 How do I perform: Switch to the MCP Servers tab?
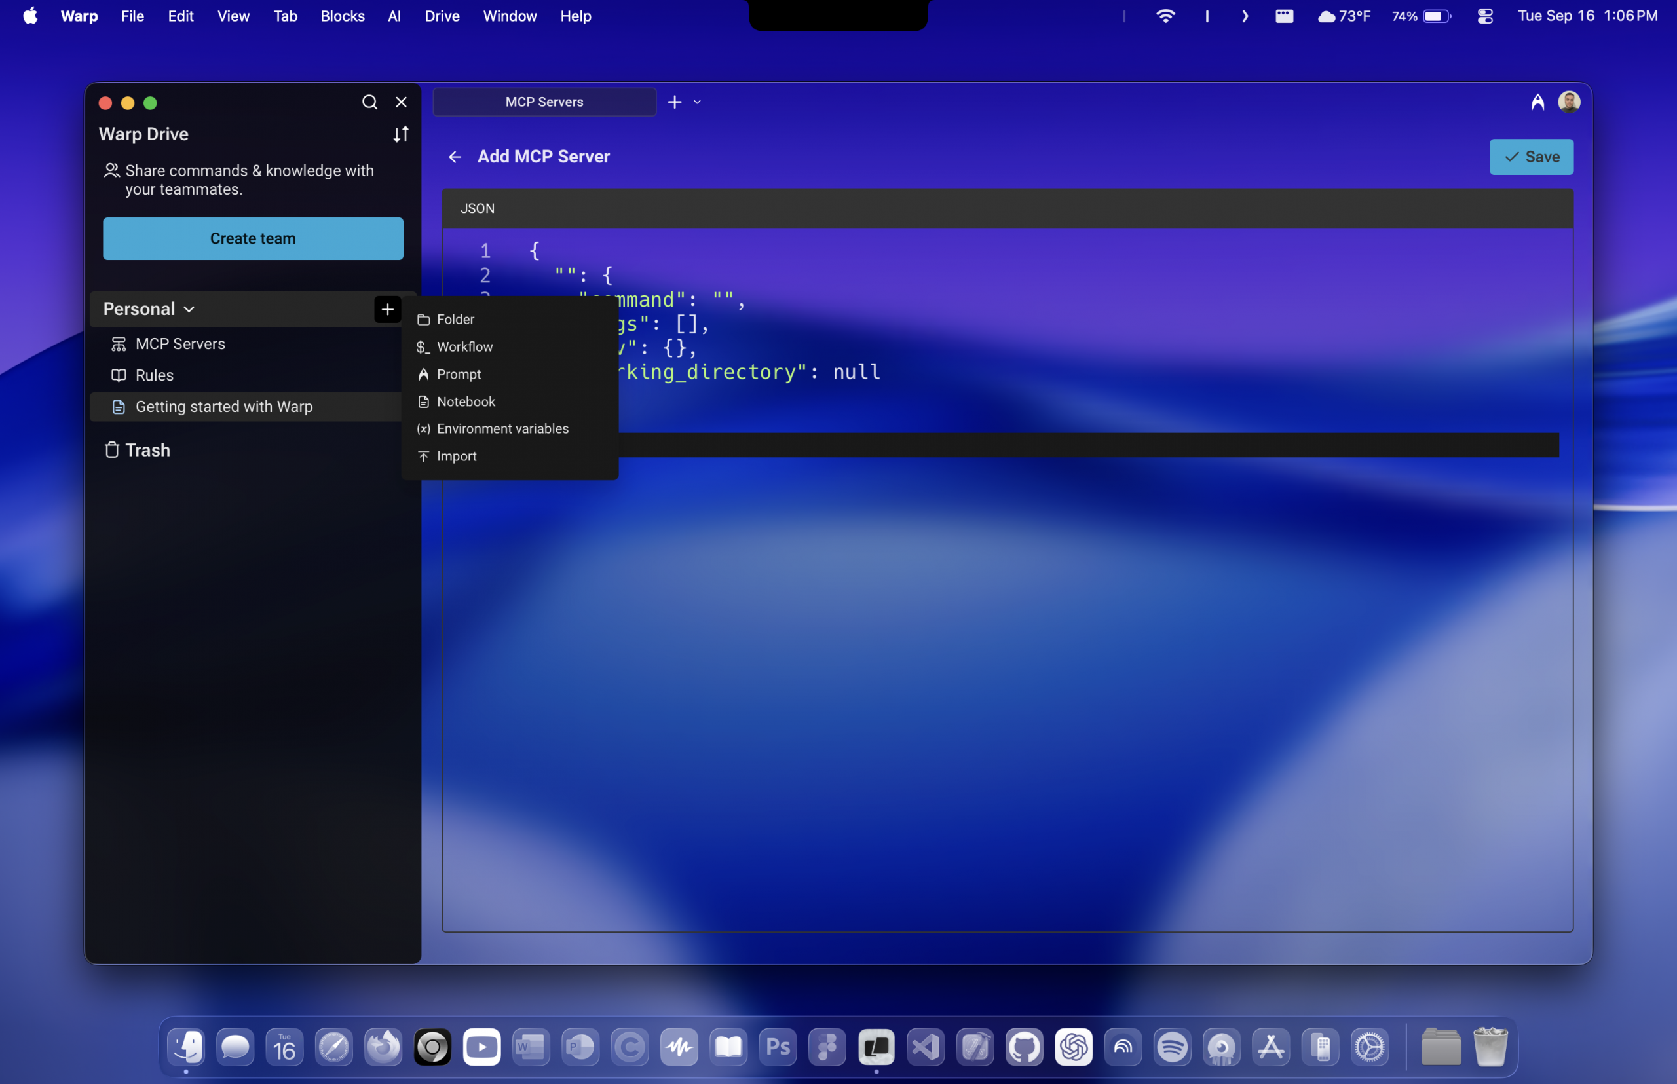544,102
